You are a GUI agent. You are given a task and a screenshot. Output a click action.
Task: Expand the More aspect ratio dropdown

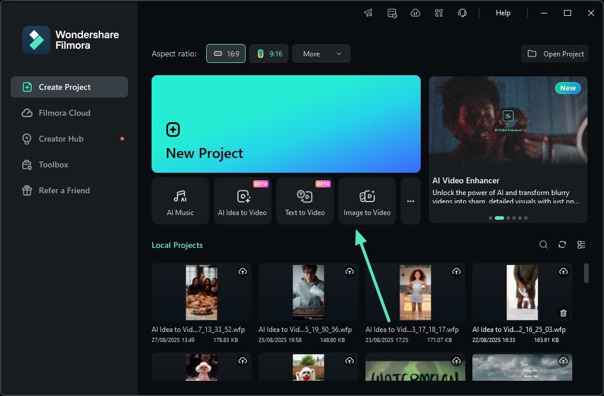coord(321,53)
